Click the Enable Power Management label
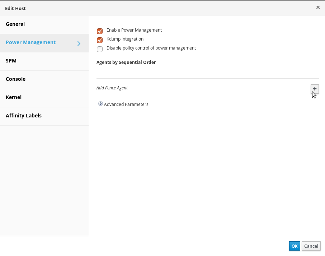The image size is (325, 256). pyautogui.click(x=134, y=30)
